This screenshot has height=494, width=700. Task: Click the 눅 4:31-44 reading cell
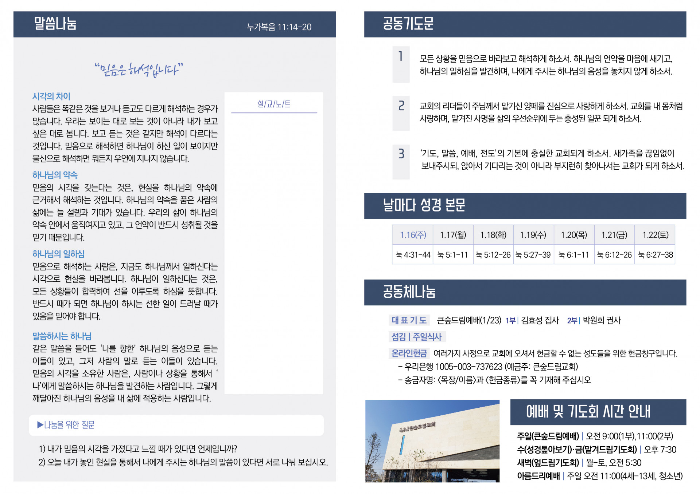pos(413,254)
